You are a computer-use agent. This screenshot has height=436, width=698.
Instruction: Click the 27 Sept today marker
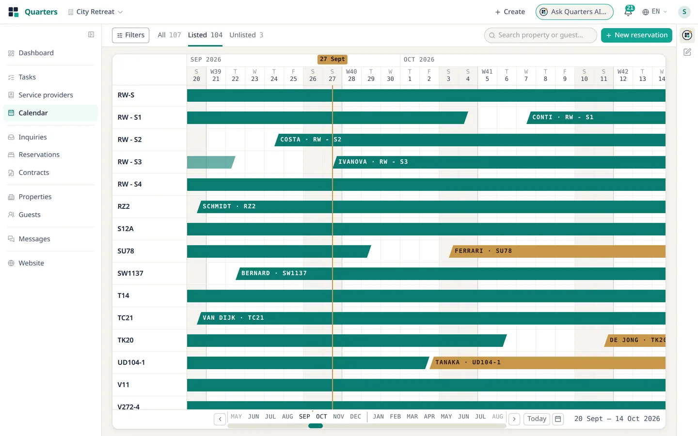[332, 59]
